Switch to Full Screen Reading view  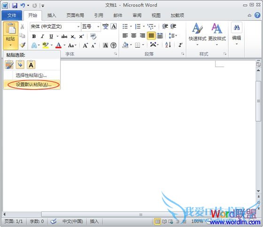pyautogui.click(x=164, y=222)
